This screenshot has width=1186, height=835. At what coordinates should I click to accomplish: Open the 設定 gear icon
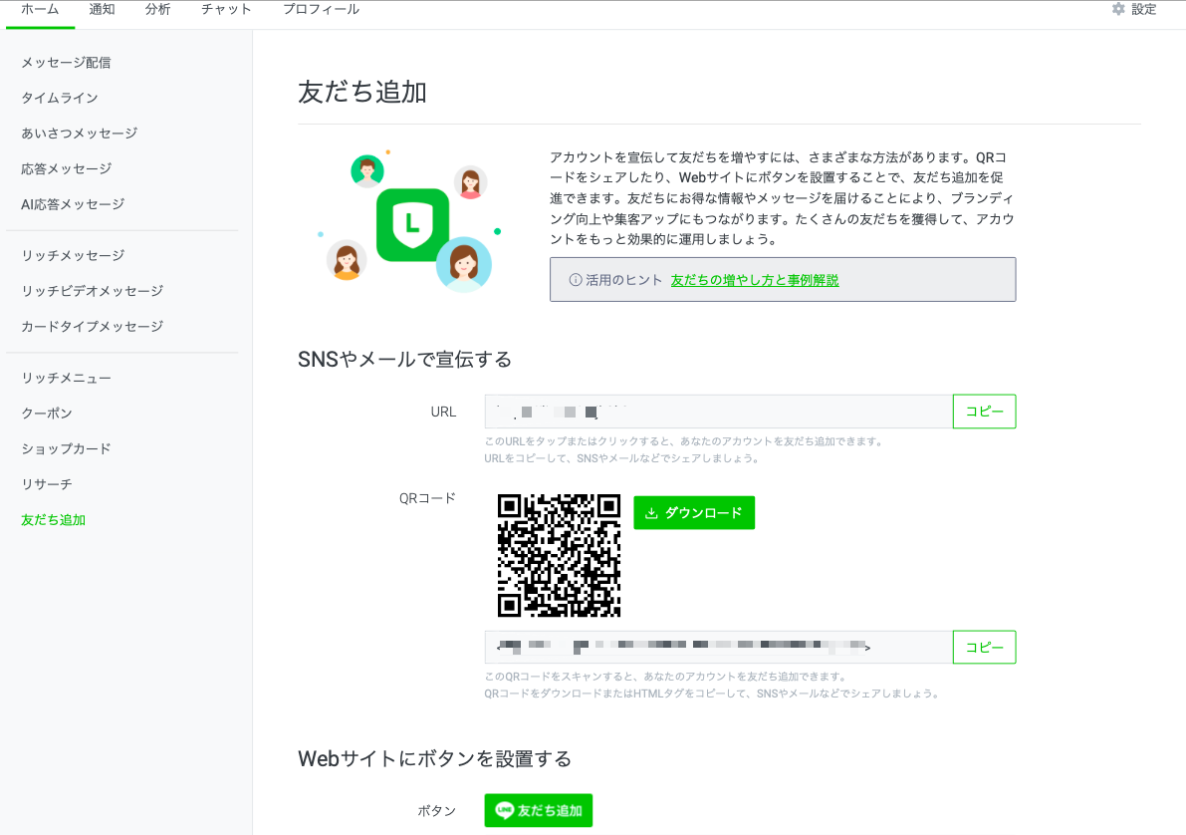pyautogui.click(x=1118, y=9)
